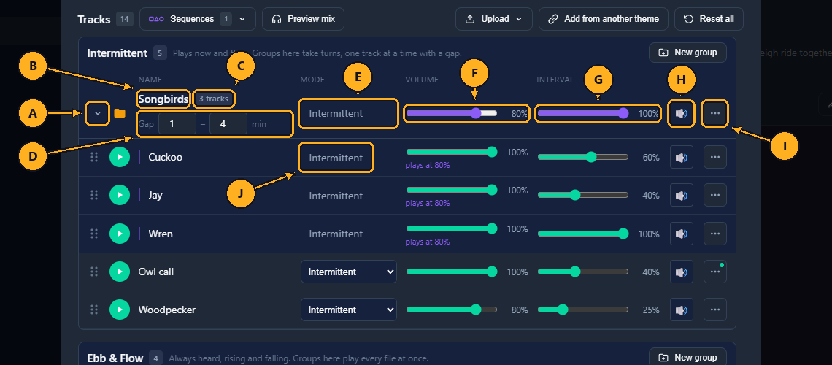Image resolution: width=832 pixels, height=365 pixels.
Task: Click the Ebb & Flow heading
Action: (x=115, y=358)
